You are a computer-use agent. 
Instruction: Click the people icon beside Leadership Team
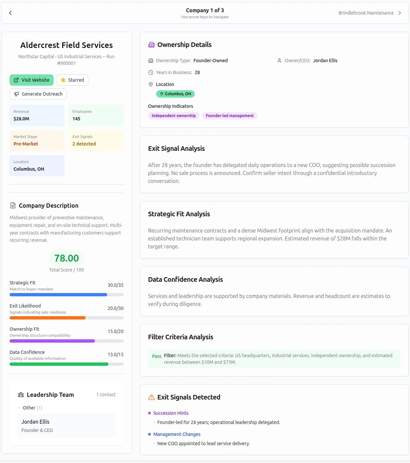[x=21, y=395]
